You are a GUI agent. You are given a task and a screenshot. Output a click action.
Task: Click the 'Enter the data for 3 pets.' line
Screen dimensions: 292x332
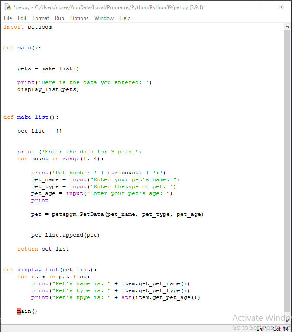[x=79, y=152]
